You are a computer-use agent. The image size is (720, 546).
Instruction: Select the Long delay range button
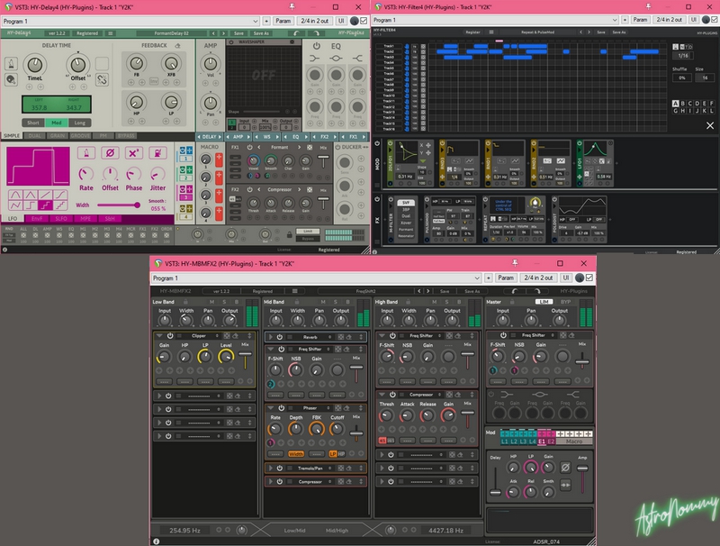click(81, 123)
